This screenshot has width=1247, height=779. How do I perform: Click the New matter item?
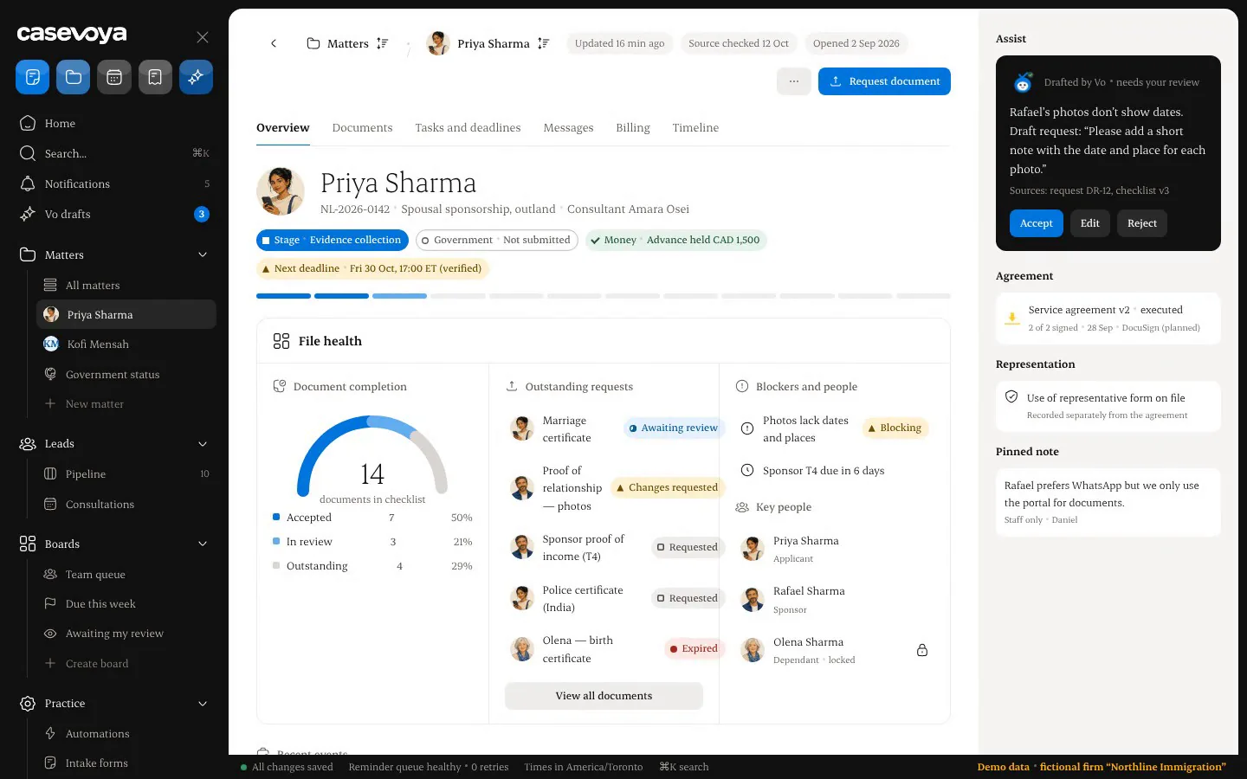pos(126,404)
